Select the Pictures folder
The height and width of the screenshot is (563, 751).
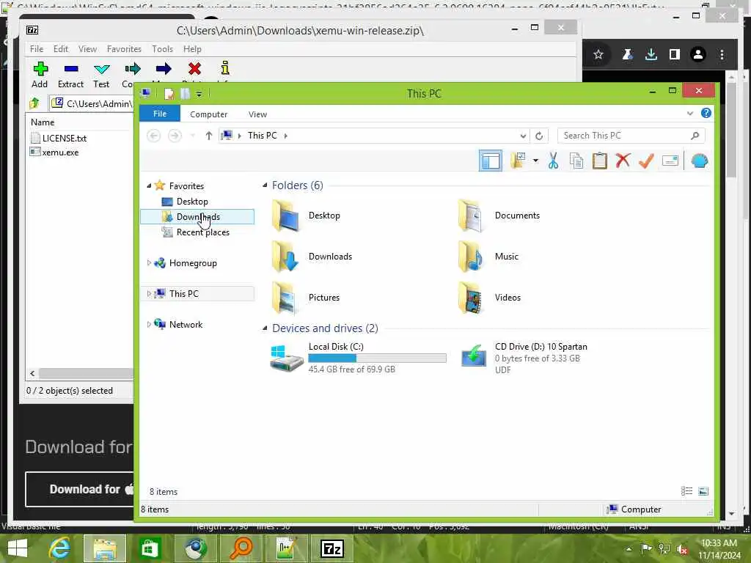pyautogui.click(x=306, y=298)
